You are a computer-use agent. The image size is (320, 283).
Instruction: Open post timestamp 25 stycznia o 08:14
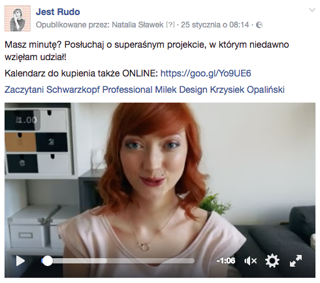[215, 25]
